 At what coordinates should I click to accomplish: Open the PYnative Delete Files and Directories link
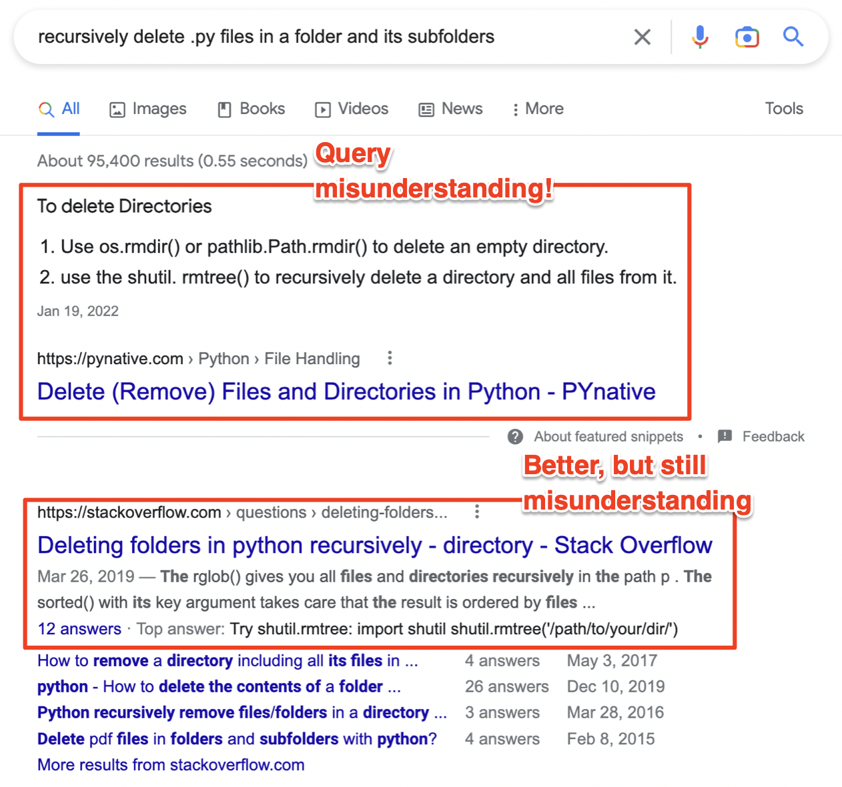[x=346, y=391]
